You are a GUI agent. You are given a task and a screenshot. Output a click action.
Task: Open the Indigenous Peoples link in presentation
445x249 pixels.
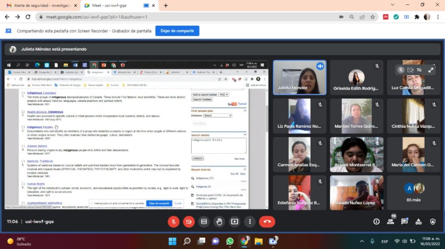tap(40, 127)
